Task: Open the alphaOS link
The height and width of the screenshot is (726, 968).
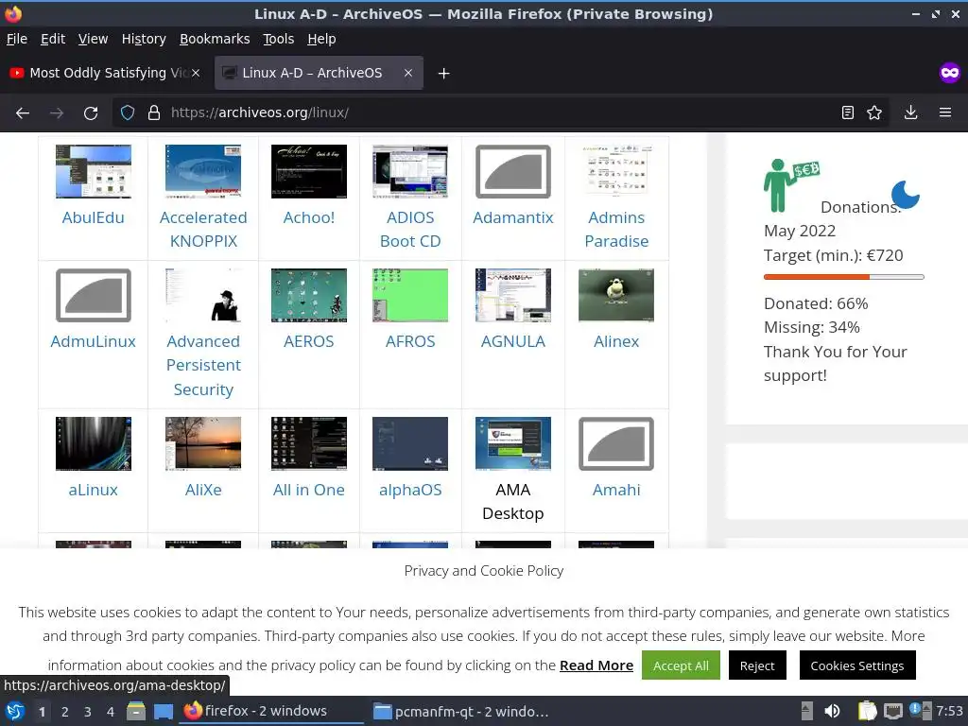Action: click(410, 490)
